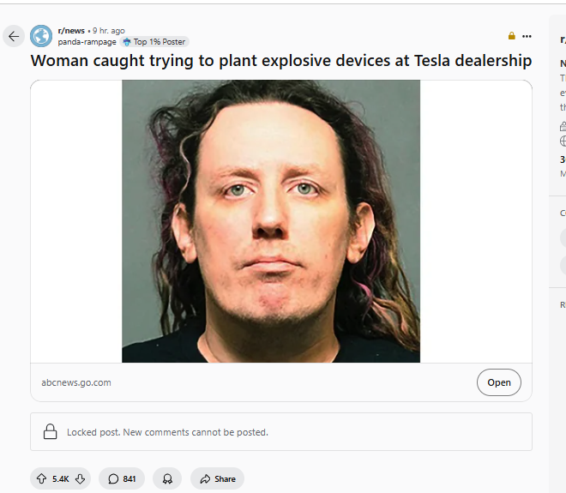Click the back arrow button
Screen dimensions: 566x493
pos(14,36)
